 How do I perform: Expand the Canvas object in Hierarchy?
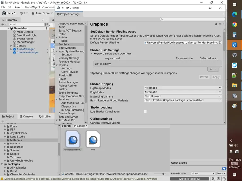click(x=11, y=46)
